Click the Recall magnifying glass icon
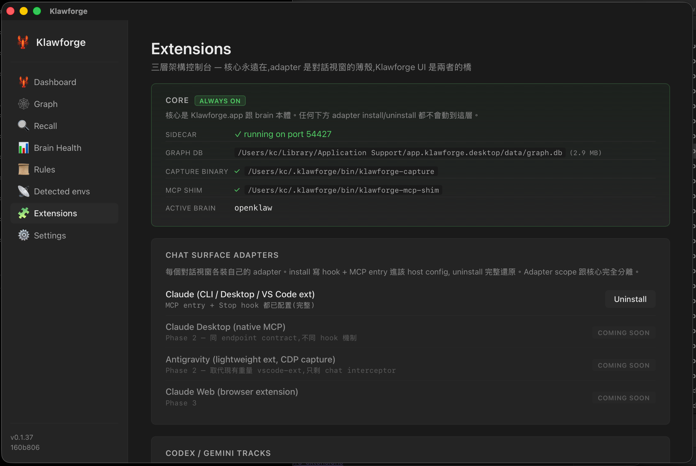Viewport: 696px width, 466px height. click(23, 126)
